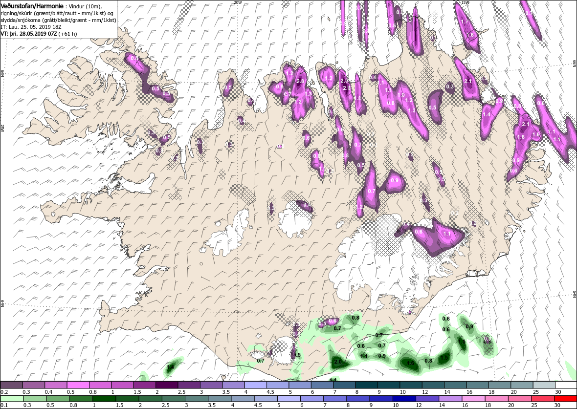Click the palest green lower swatch at 0.1
The width and height of the screenshot is (577, 409).
click(x=12, y=399)
